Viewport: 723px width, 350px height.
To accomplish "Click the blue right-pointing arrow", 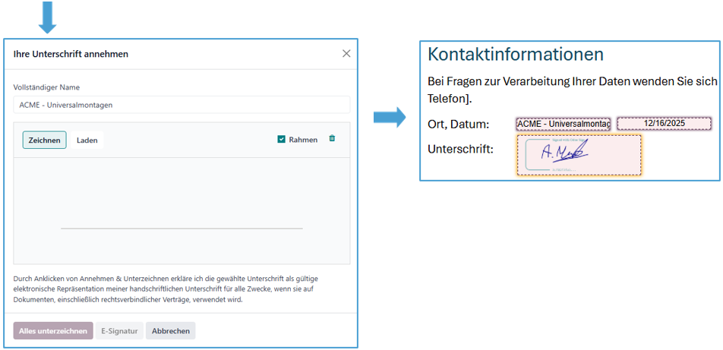I will (x=390, y=118).
